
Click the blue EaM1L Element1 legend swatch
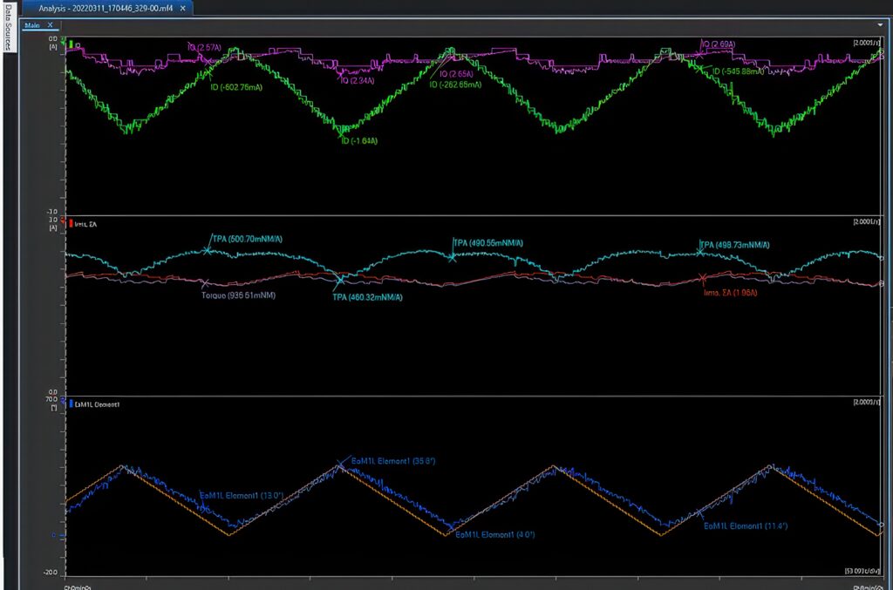pyautogui.click(x=70, y=405)
